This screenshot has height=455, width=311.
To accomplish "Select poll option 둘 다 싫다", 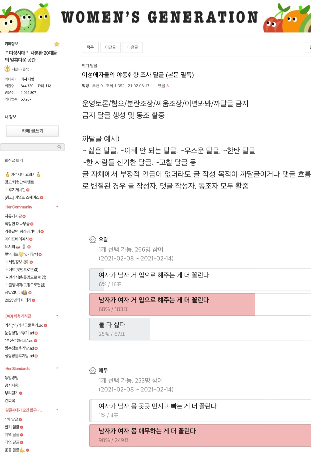I will coord(200,329).
